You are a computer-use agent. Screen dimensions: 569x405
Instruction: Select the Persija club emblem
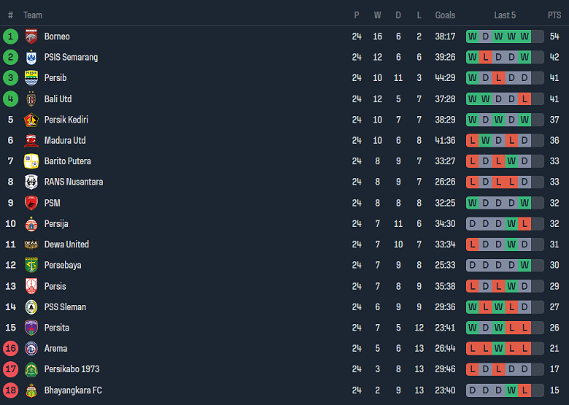point(31,223)
